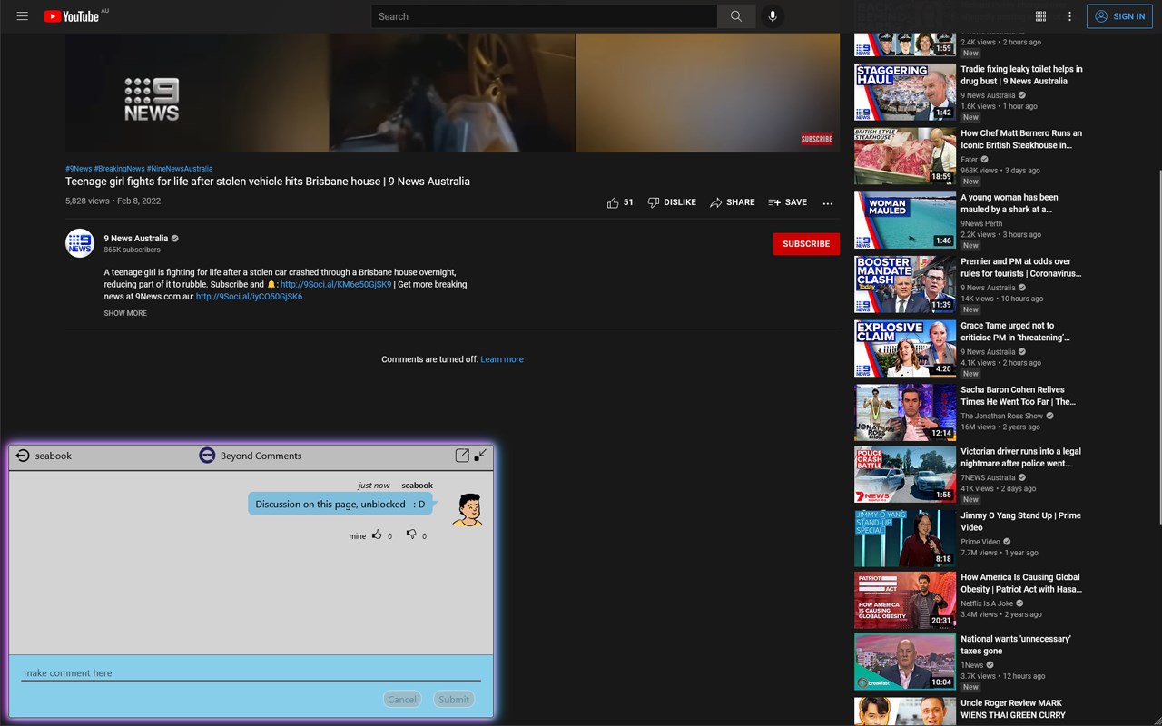The height and width of the screenshot is (726, 1162).
Task: Open 'Premier and PM at odds' video title
Action: coord(1021,268)
